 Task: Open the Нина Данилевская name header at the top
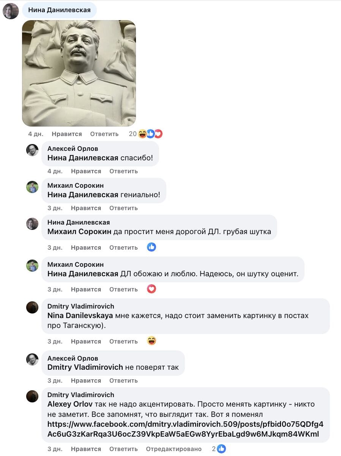pos(59,10)
